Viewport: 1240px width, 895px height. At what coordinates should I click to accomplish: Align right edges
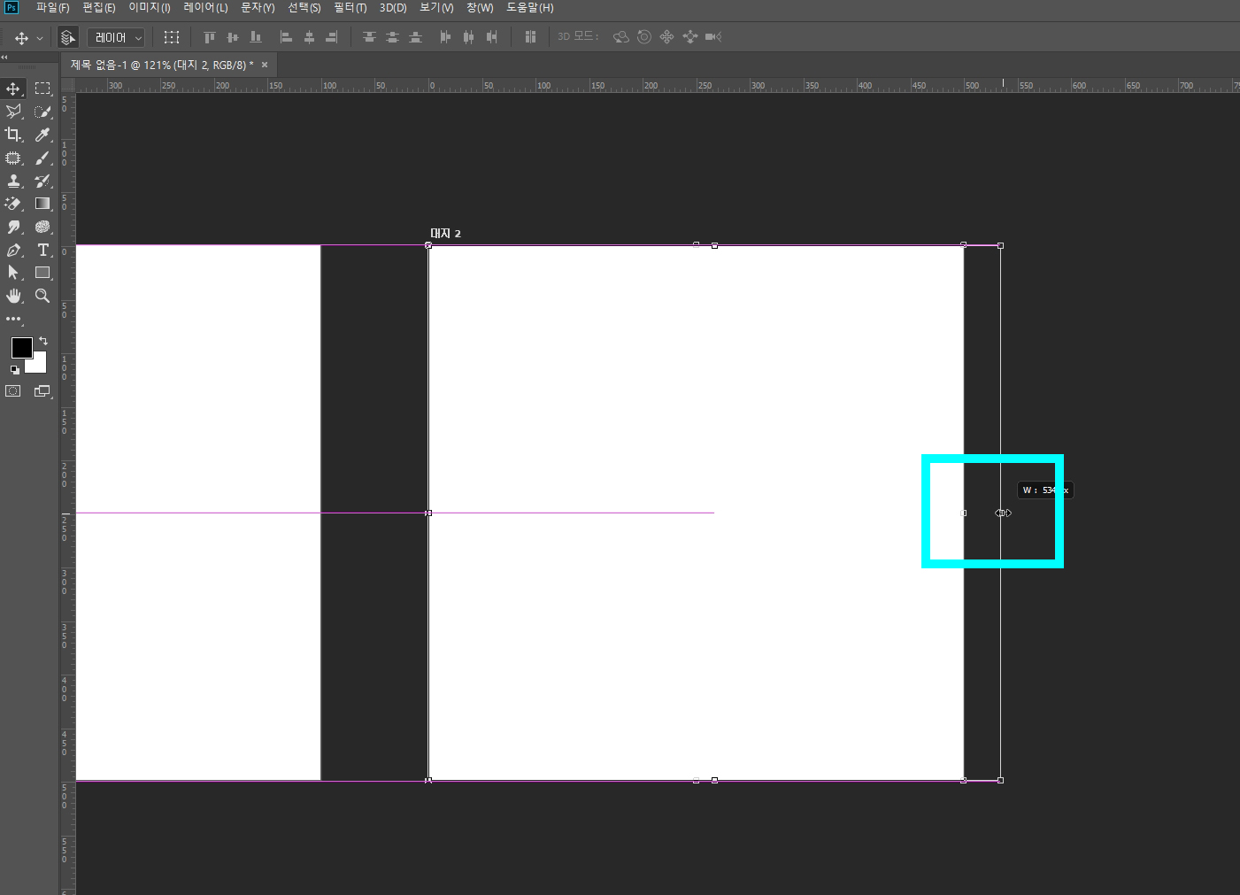tap(332, 37)
